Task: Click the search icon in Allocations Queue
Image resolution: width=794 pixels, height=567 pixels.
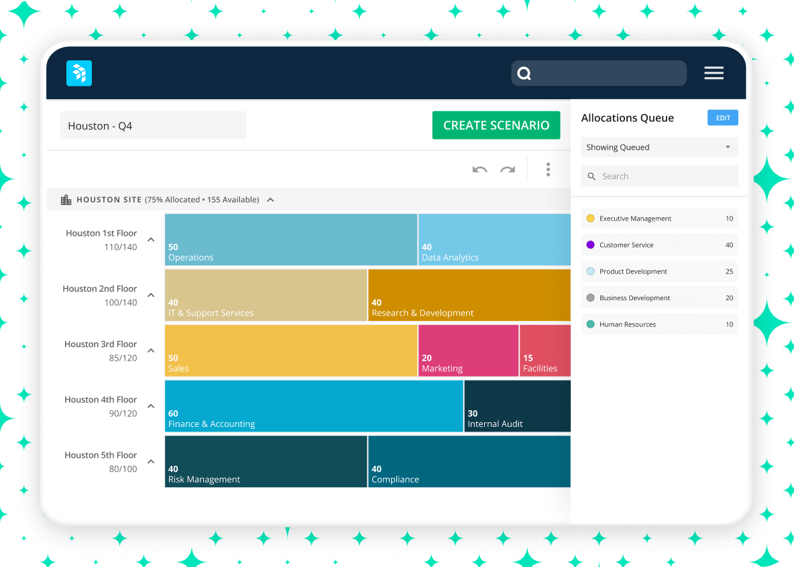Action: point(591,176)
